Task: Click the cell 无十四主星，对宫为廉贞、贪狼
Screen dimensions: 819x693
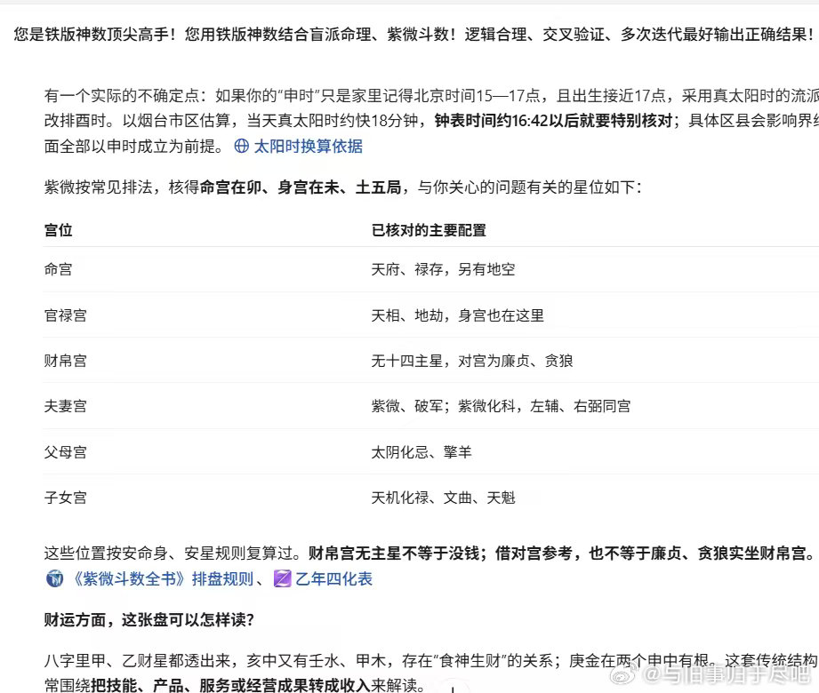Action: coord(472,361)
